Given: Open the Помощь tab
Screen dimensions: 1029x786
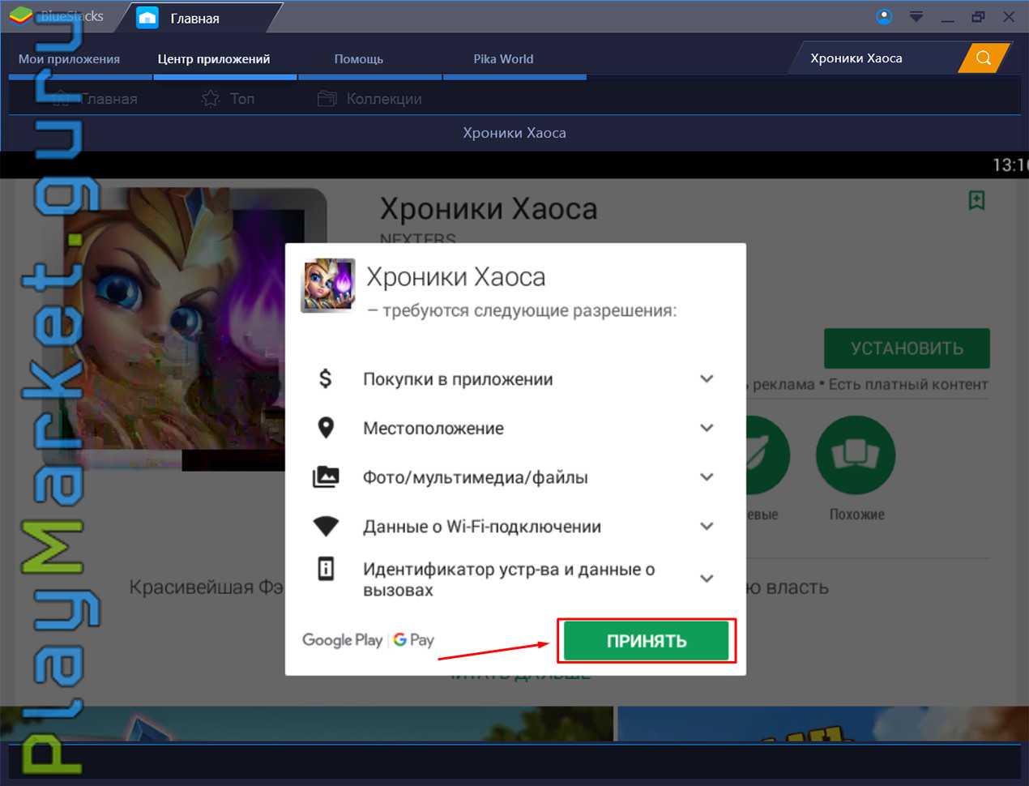Looking at the screenshot, I should point(358,59).
